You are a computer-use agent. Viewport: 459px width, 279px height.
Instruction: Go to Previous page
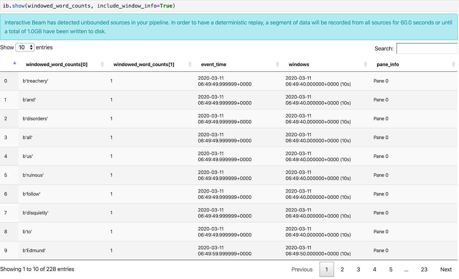[302, 269]
